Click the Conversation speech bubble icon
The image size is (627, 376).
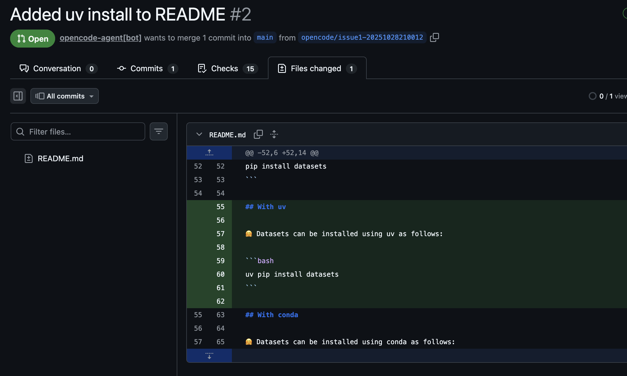click(x=24, y=68)
